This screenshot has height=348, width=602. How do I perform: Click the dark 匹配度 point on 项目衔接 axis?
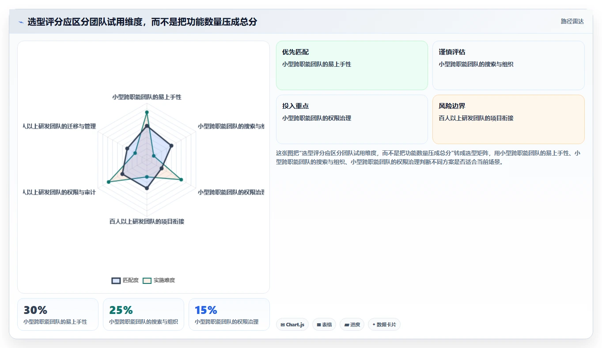click(147, 188)
